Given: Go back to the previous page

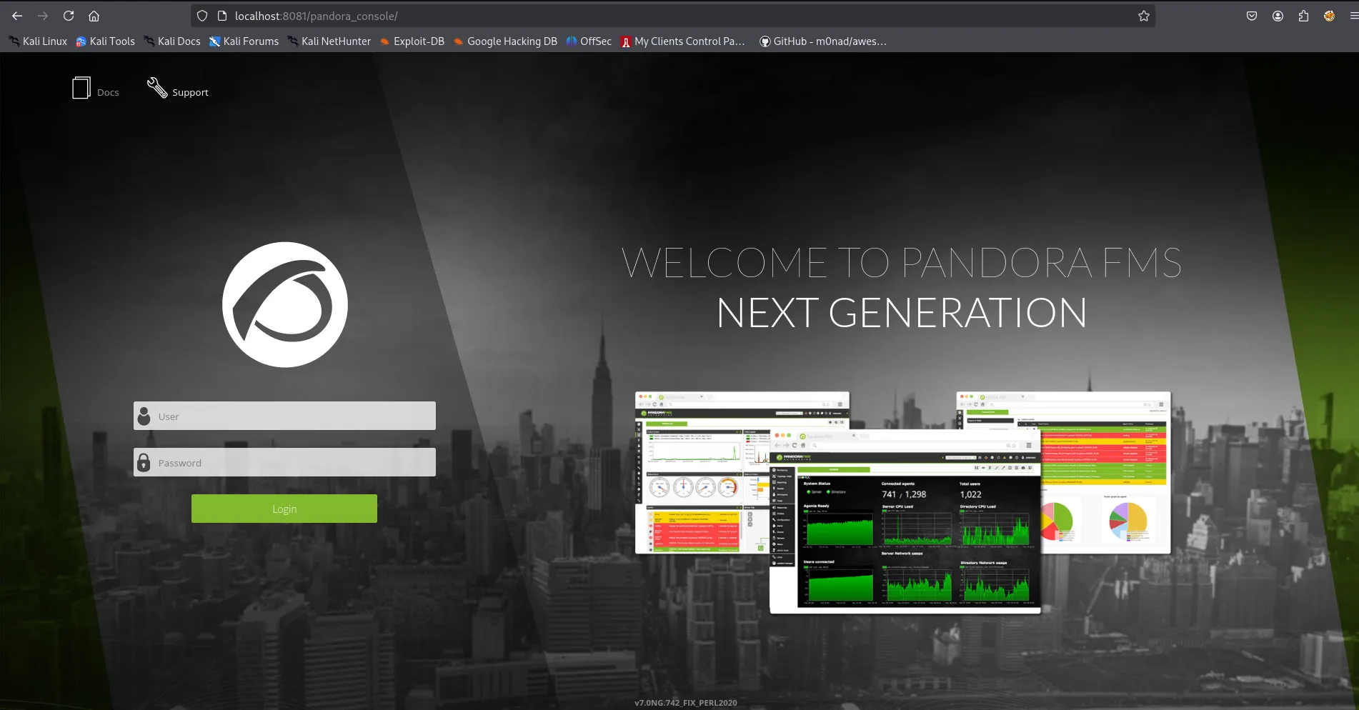Looking at the screenshot, I should [x=17, y=16].
